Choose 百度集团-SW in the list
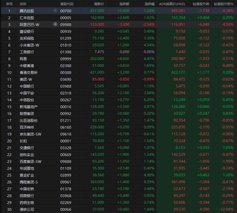Image resolution: width=237 pixels, height=213 pixels. 30,162
